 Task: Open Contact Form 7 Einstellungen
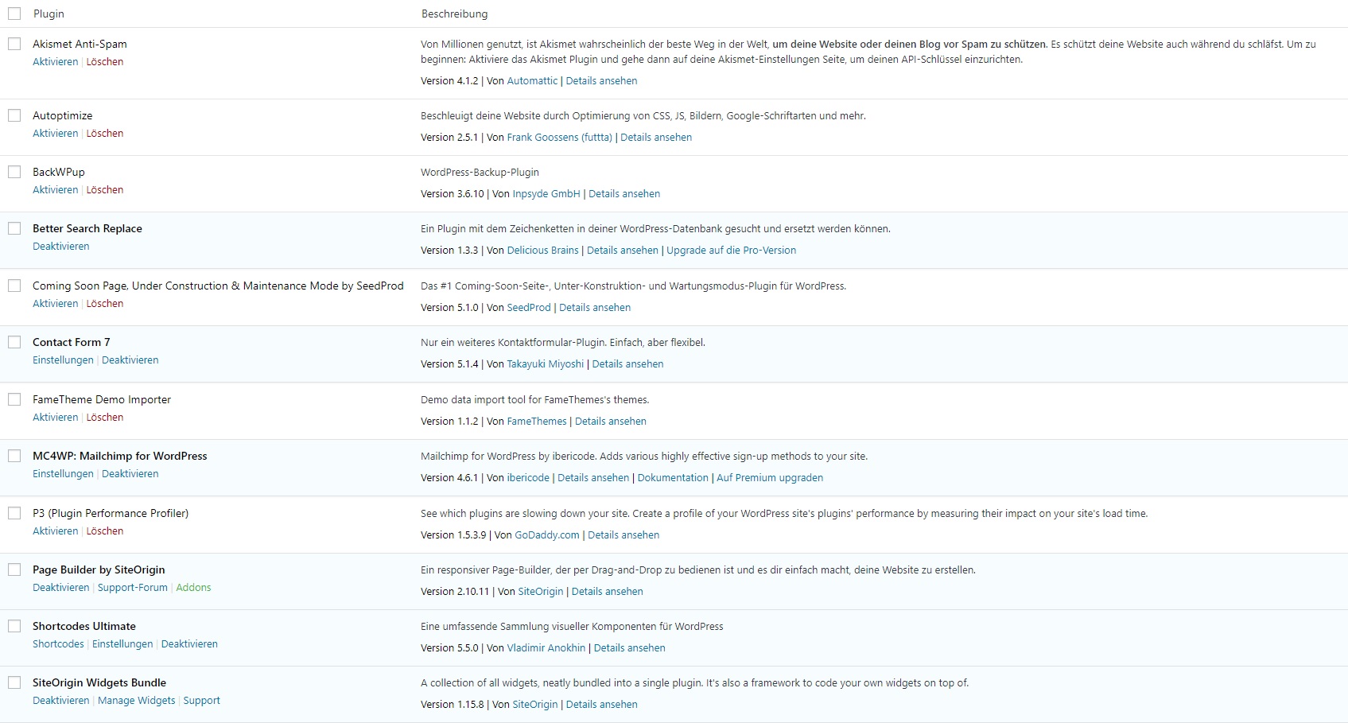[x=63, y=360]
